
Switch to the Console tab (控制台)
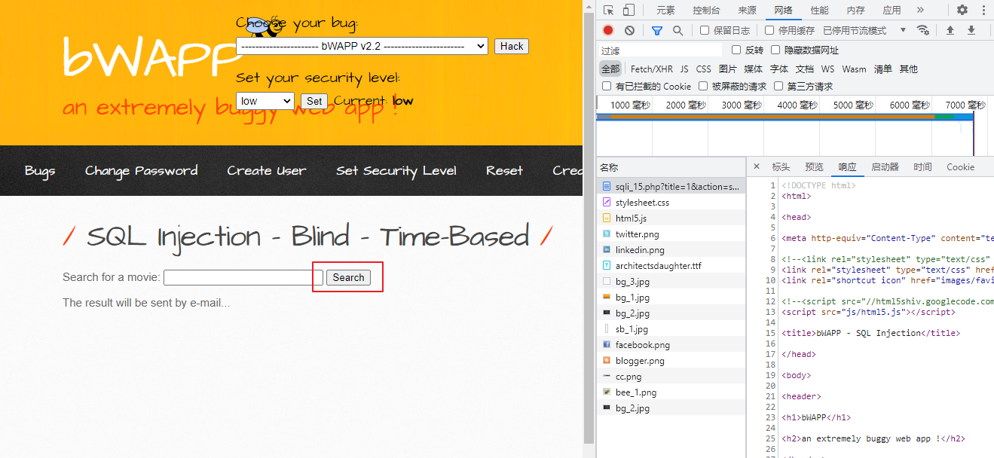coord(706,10)
